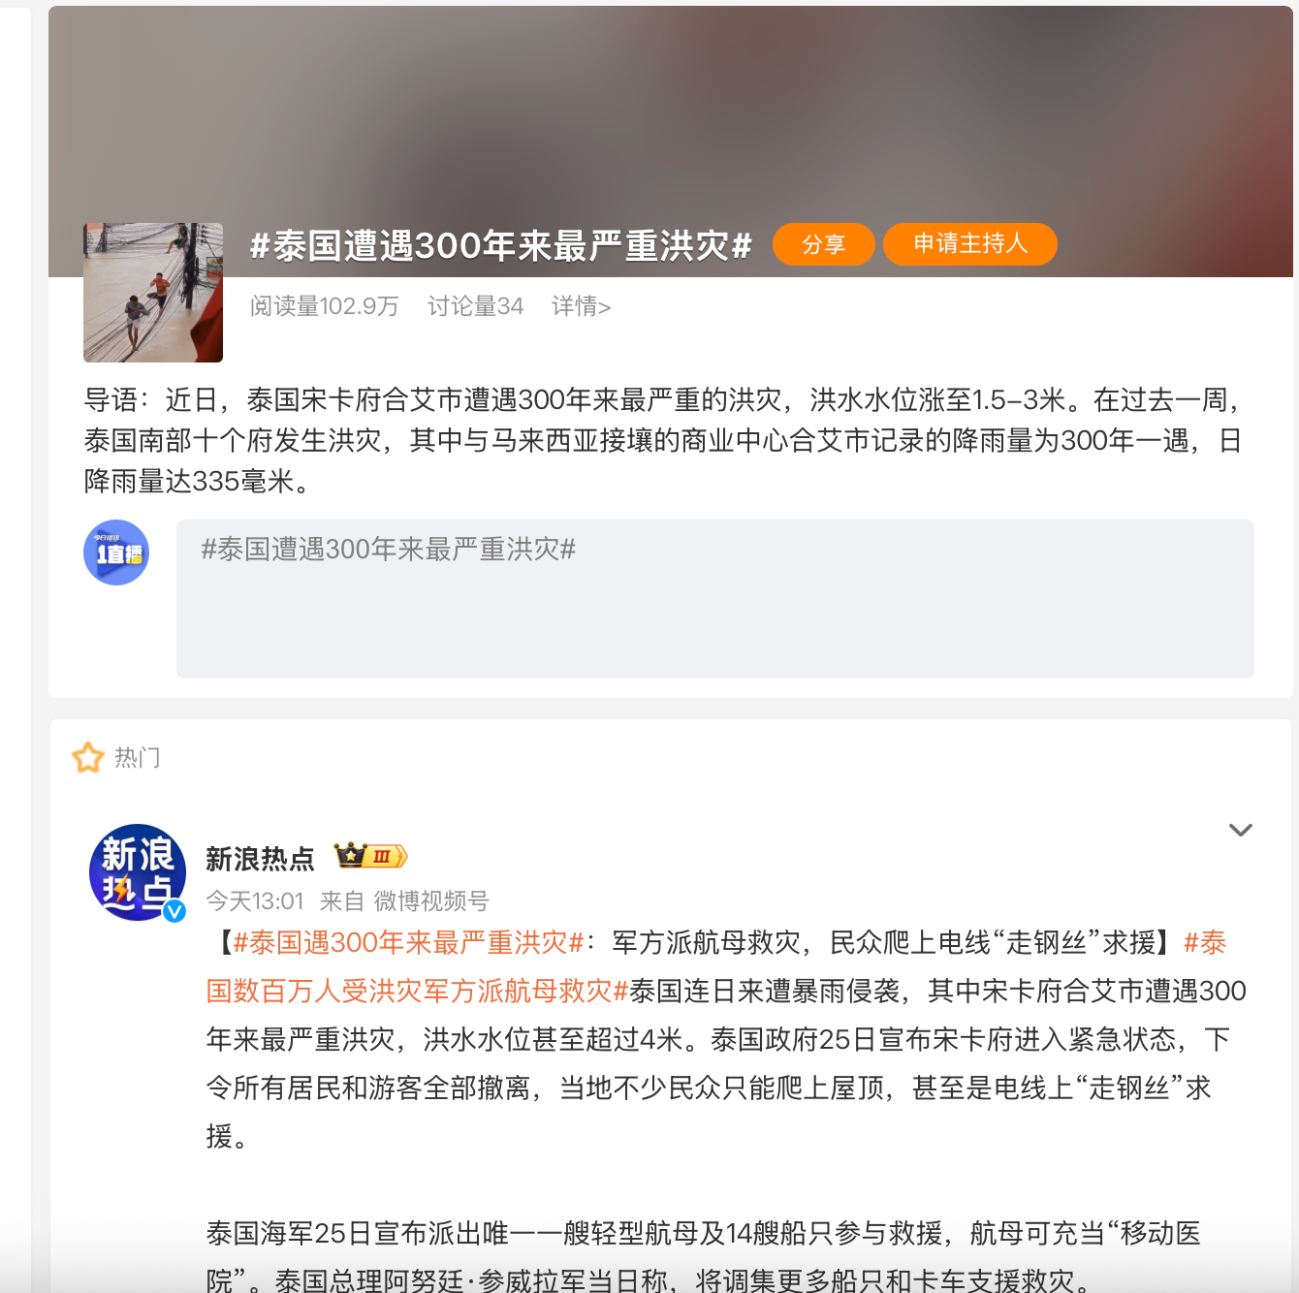Click the crown membership level badge
Screen dimensions: 1299x1293
point(370,856)
